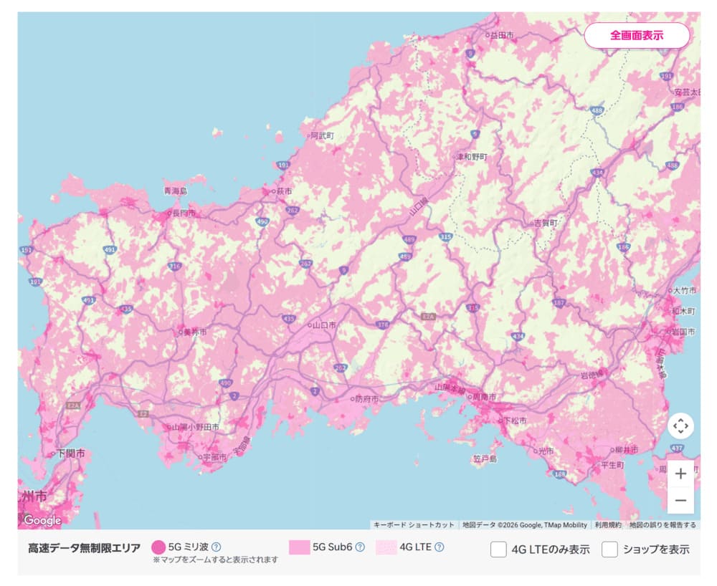Image resolution: width=717 pixels, height=586 pixels.
Task: Click the 5G Sub6 pink swatch
Action: pyautogui.click(x=299, y=547)
